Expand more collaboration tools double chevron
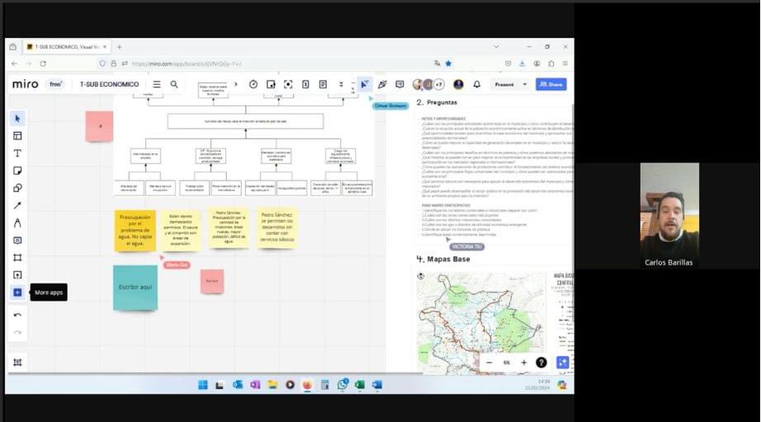This screenshot has height=422, width=761. (341, 84)
